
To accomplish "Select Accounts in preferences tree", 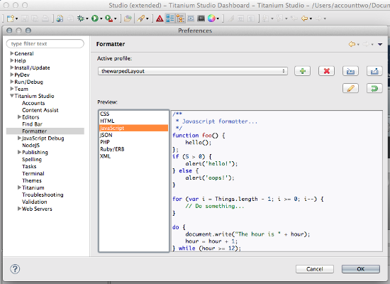I will (33, 103).
